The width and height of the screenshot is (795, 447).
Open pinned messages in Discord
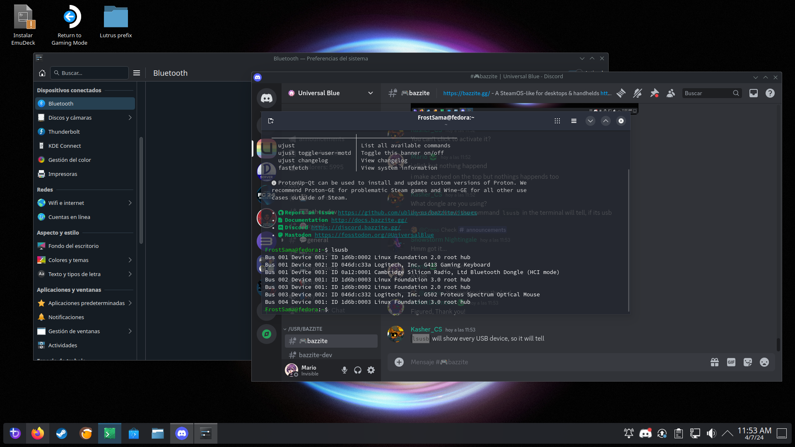coord(654,93)
